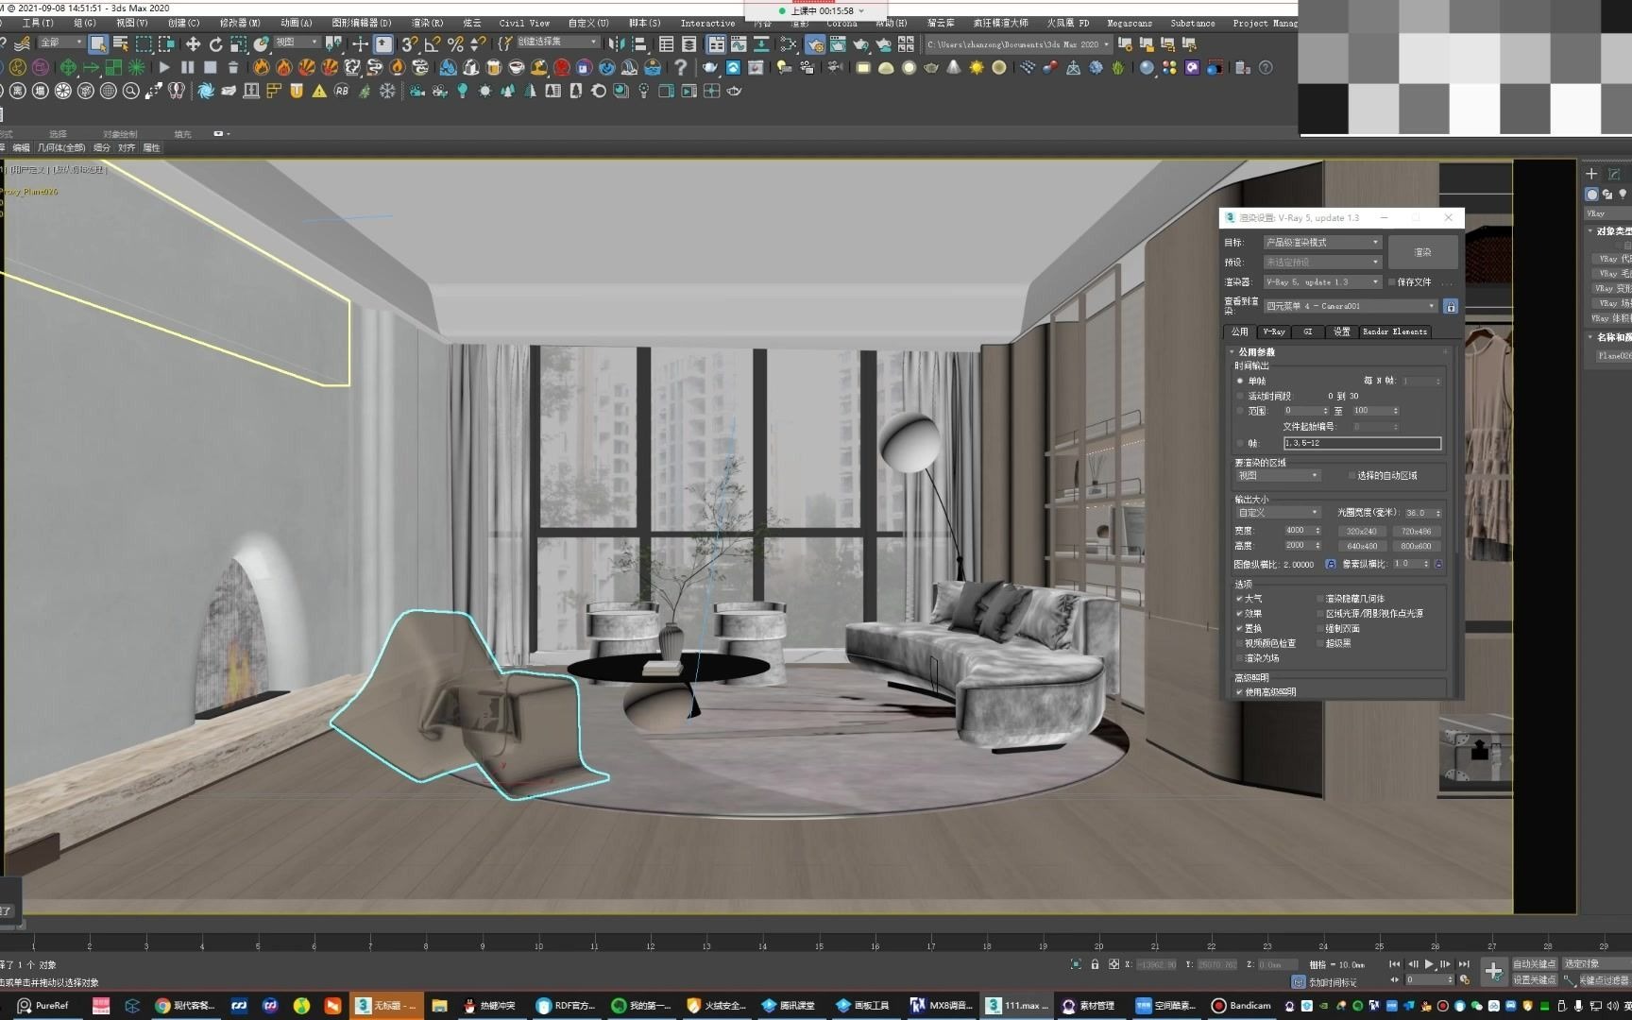Click the pixel aspect ratio lock toggle
1632x1020 pixels.
coord(1437,564)
